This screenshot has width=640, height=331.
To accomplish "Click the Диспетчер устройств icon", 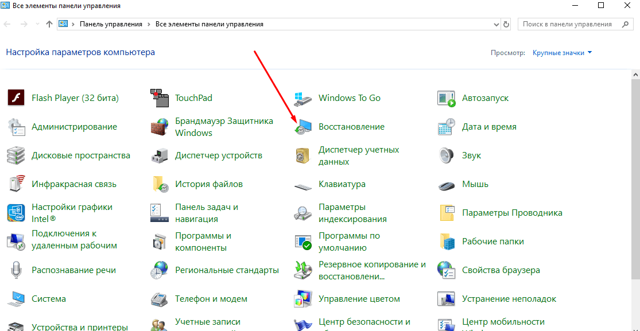I will point(160,155).
